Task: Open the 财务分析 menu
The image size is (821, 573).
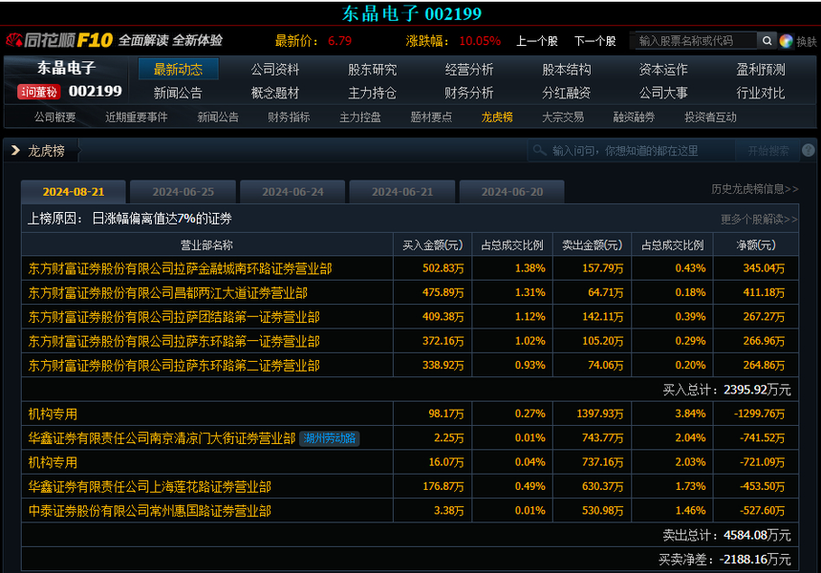Action: point(469,94)
